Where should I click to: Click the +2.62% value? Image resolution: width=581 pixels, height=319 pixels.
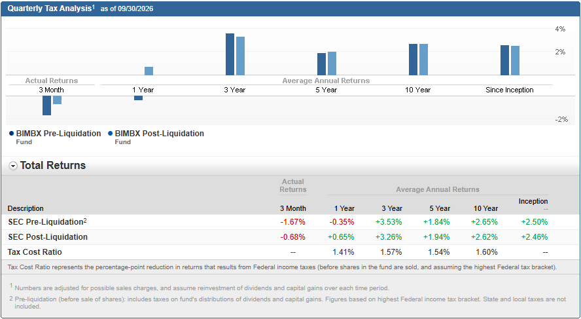484,237
